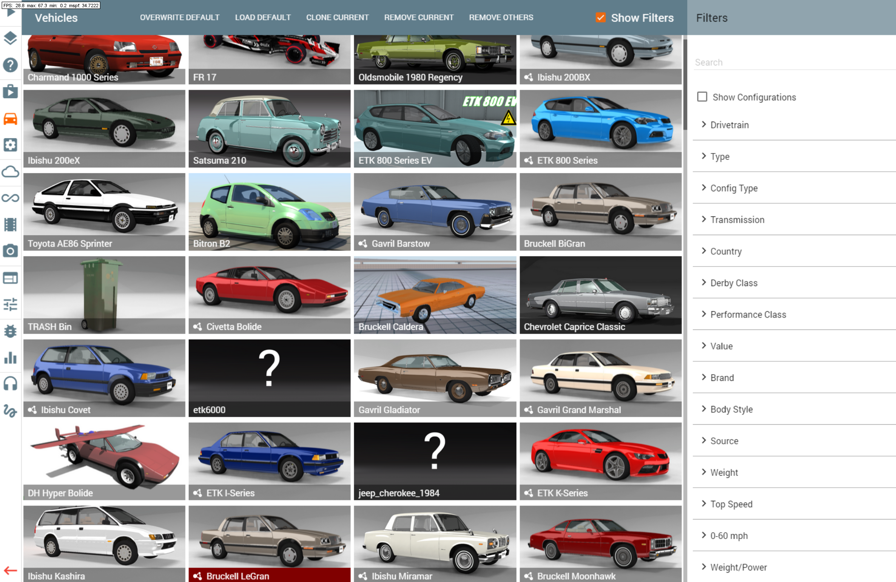Open the scenario briefcase icon
Viewport: 896px width, 582px height.
(10, 91)
